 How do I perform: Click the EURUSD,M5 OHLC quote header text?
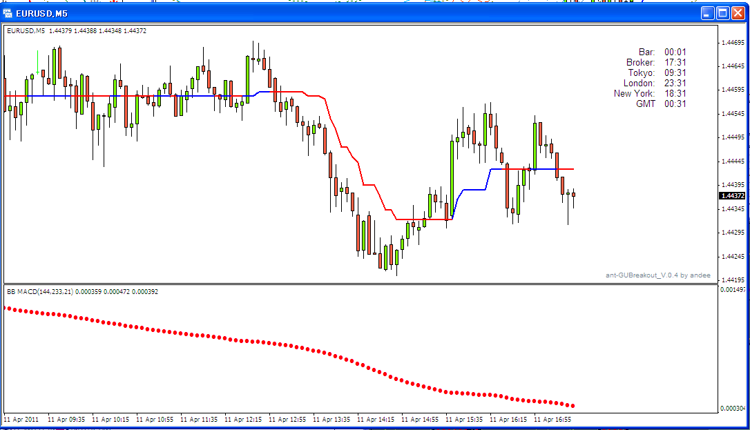pos(77,30)
